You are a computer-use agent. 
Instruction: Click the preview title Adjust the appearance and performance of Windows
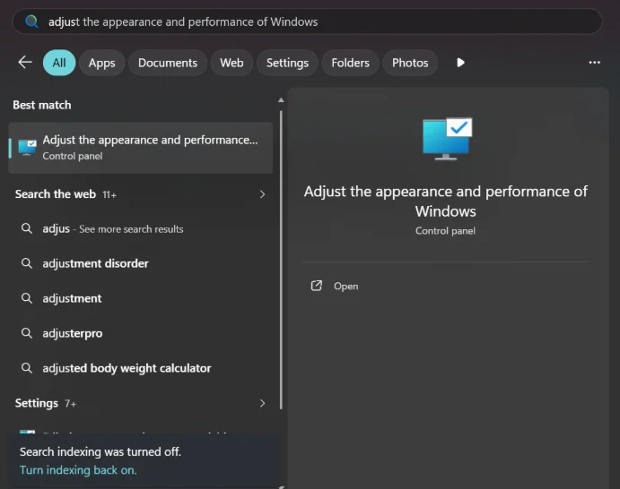tap(446, 202)
